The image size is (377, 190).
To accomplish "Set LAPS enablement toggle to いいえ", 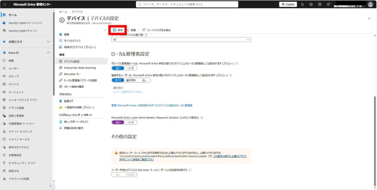I will (x=131, y=122).
